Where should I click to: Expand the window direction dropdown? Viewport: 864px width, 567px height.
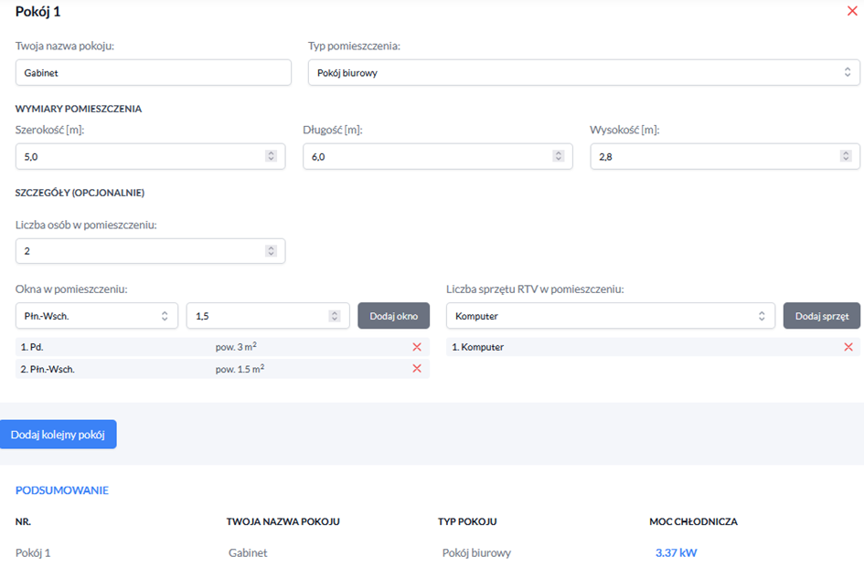96,316
